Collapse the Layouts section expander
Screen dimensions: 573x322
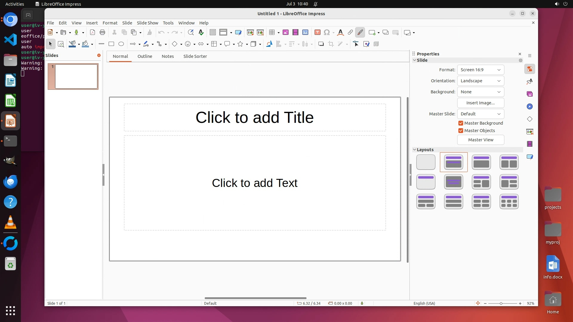(x=415, y=150)
